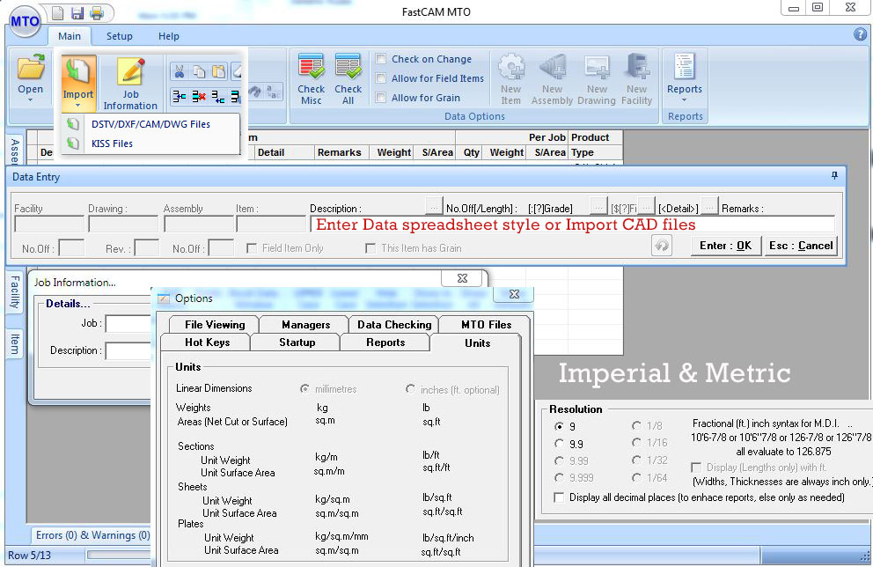Delete row with the red X row icon
The height and width of the screenshot is (567, 873).
(199, 97)
